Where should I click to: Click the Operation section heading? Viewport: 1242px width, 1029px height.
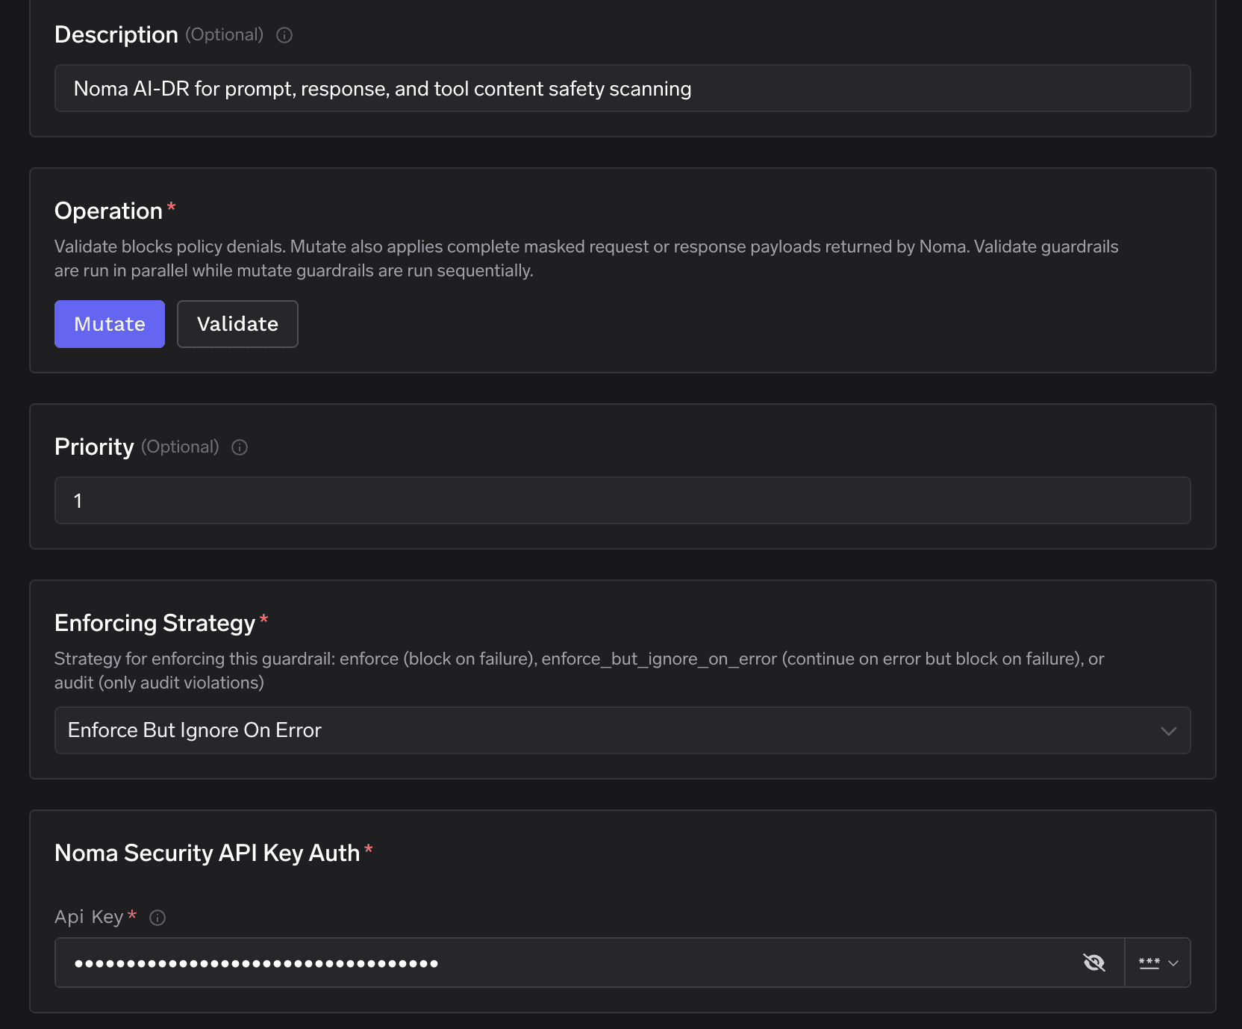tap(108, 211)
